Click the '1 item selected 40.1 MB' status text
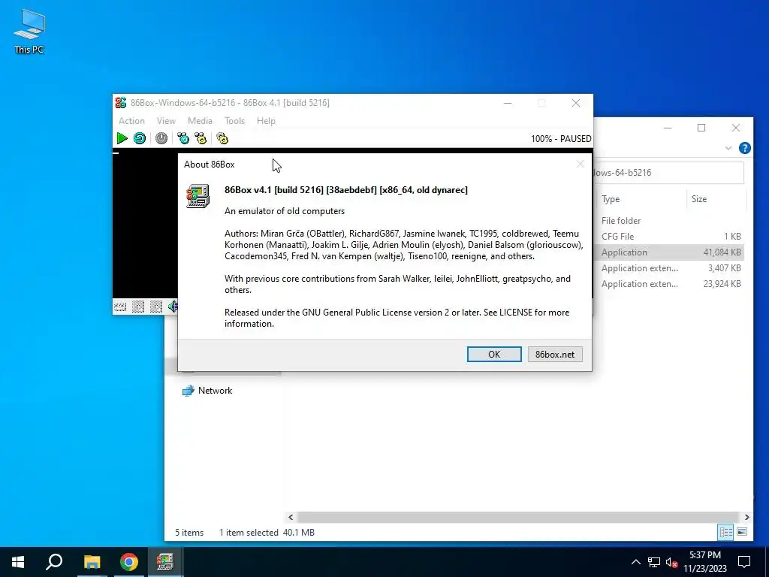This screenshot has width=769, height=577. click(267, 533)
